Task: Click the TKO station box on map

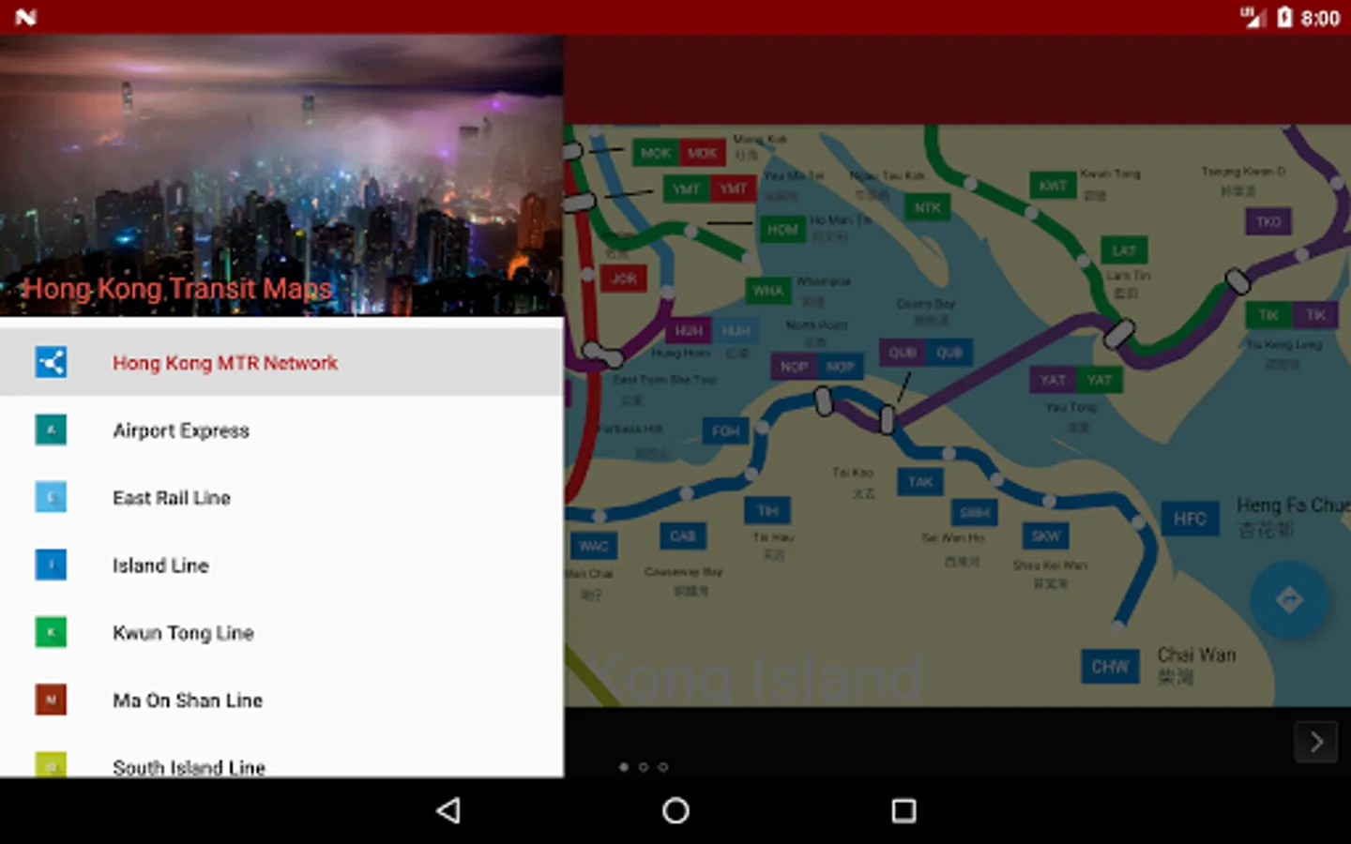Action: [1268, 222]
